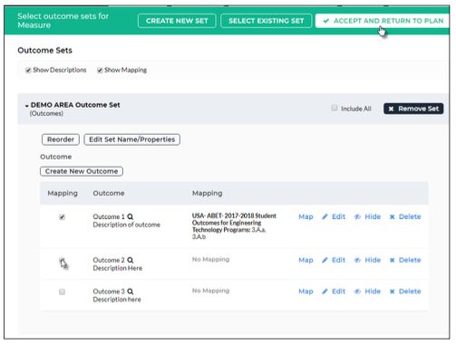
Task: Click delete X icon for Outcome 1
Action: (x=393, y=216)
